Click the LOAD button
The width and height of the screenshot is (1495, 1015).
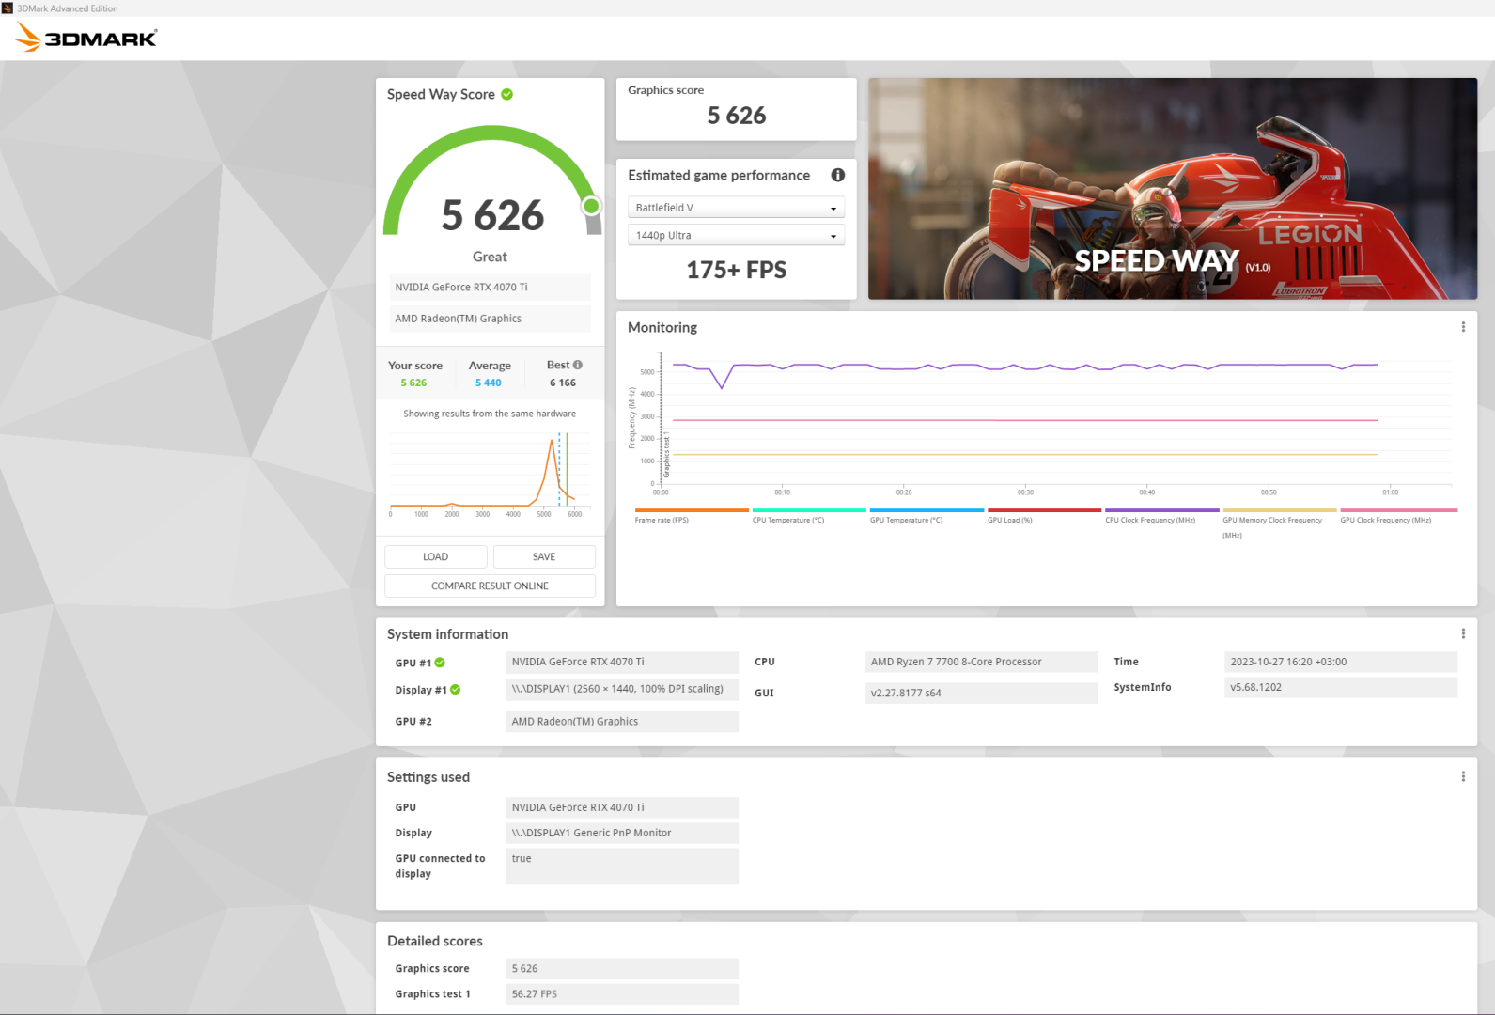tap(436, 556)
